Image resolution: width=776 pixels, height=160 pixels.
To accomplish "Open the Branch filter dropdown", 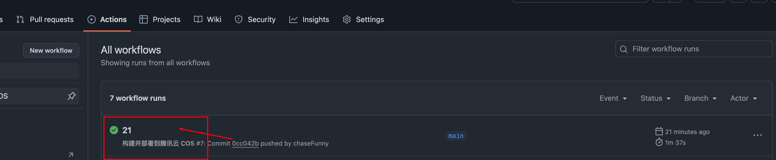I will pos(700,98).
